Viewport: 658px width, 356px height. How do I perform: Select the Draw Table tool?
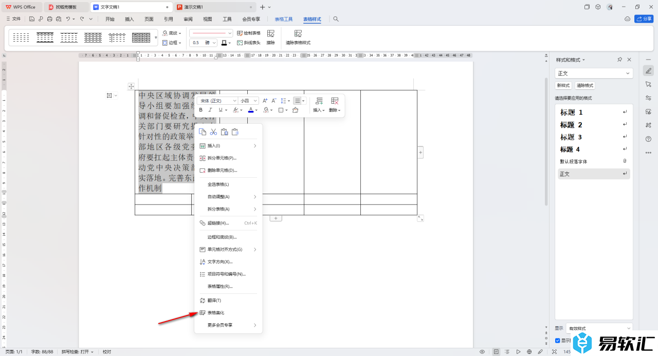pos(249,33)
